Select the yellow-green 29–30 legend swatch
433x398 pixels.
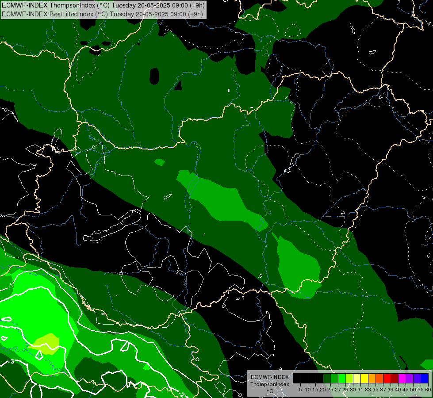click(349, 378)
